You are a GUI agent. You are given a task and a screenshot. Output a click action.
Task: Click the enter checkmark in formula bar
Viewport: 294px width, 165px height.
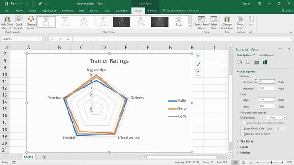click(x=60, y=39)
